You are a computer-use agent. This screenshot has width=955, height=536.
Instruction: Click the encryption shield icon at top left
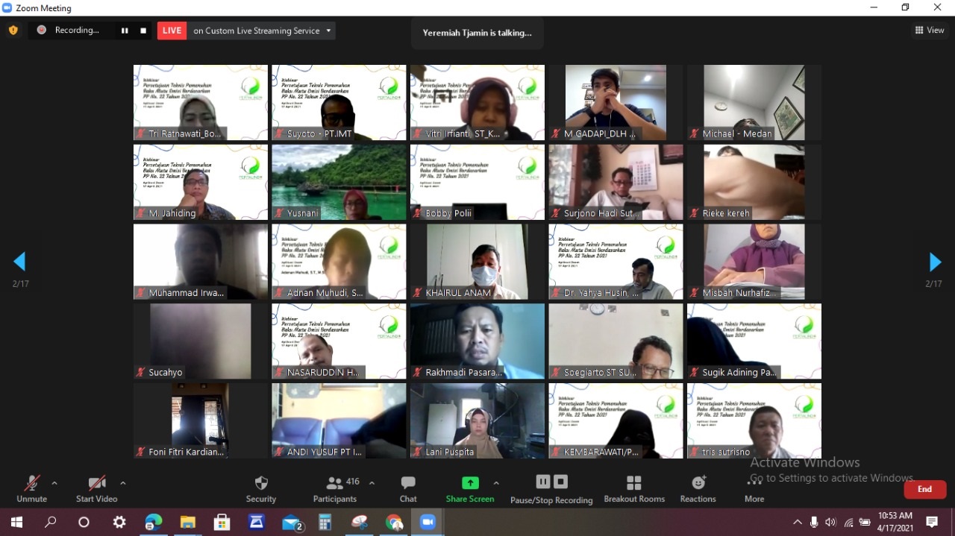[x=13, y=31]
